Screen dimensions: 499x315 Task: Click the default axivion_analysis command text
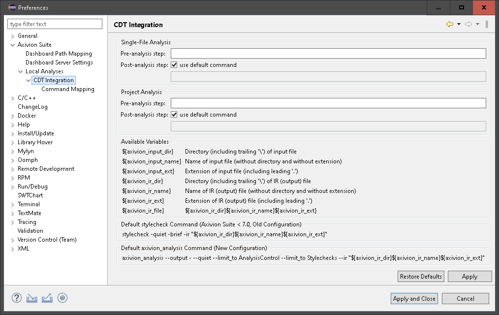tap(303, 258)
